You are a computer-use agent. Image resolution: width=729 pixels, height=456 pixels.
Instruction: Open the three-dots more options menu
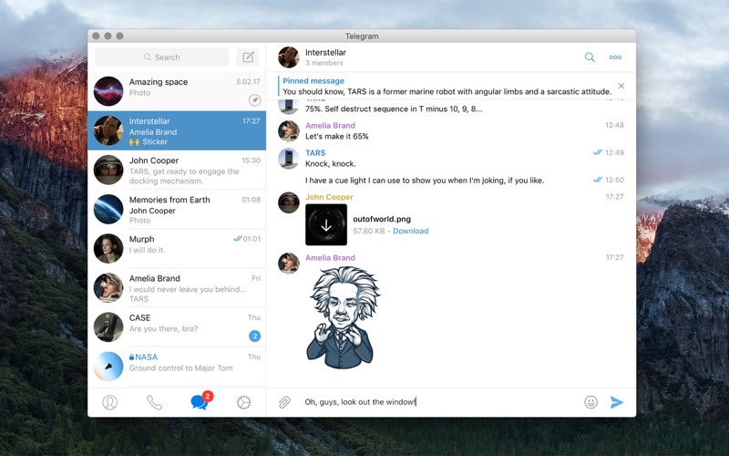pos(615,57)
